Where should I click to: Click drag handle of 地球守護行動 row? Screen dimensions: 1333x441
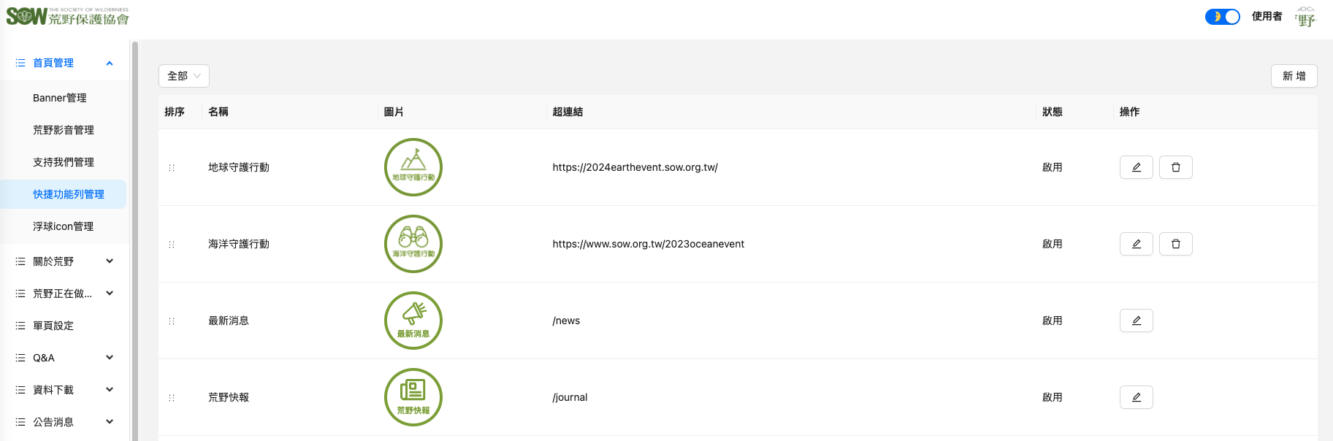172,167
